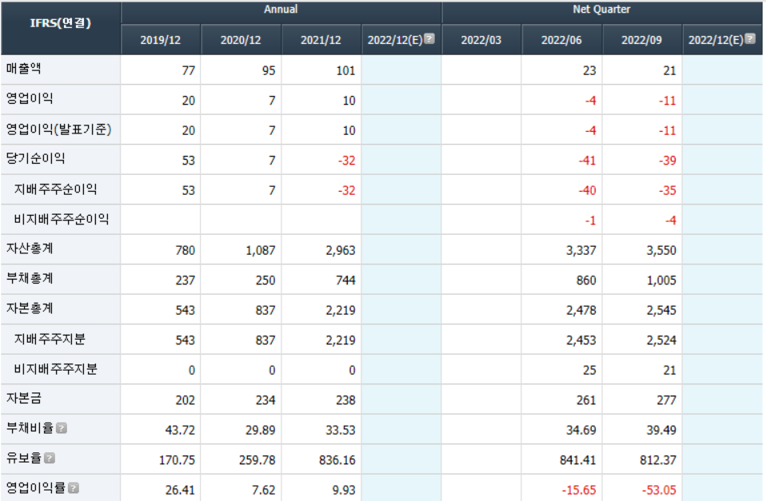Select the 영업이익(발표기준) row label

(58, 129)
